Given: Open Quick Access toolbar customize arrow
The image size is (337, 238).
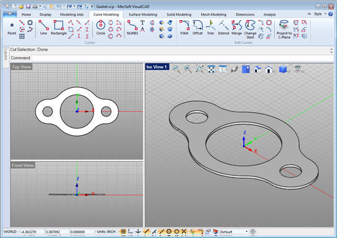Looking at the screenshot, I should [x=92, y=6].
